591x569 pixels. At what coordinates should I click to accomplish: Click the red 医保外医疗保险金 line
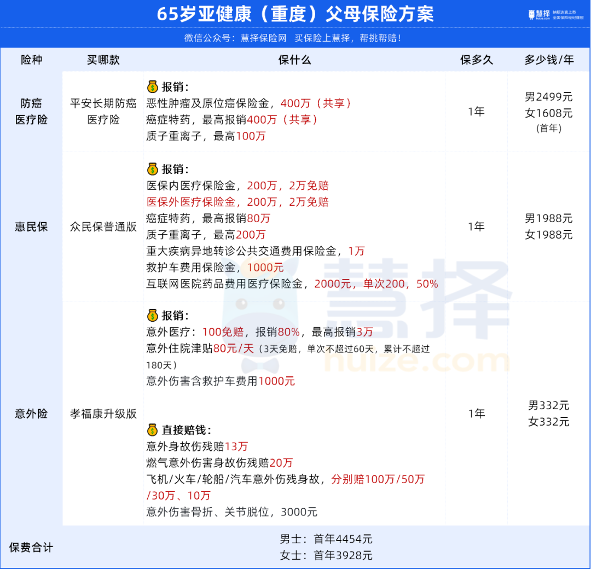[238, 202]
